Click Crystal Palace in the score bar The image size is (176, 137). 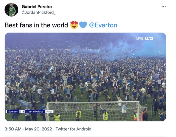[x=35, y=111]
